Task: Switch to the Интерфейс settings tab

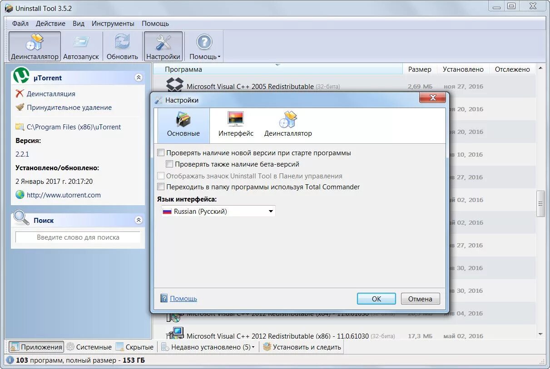Action: [236, 125]
